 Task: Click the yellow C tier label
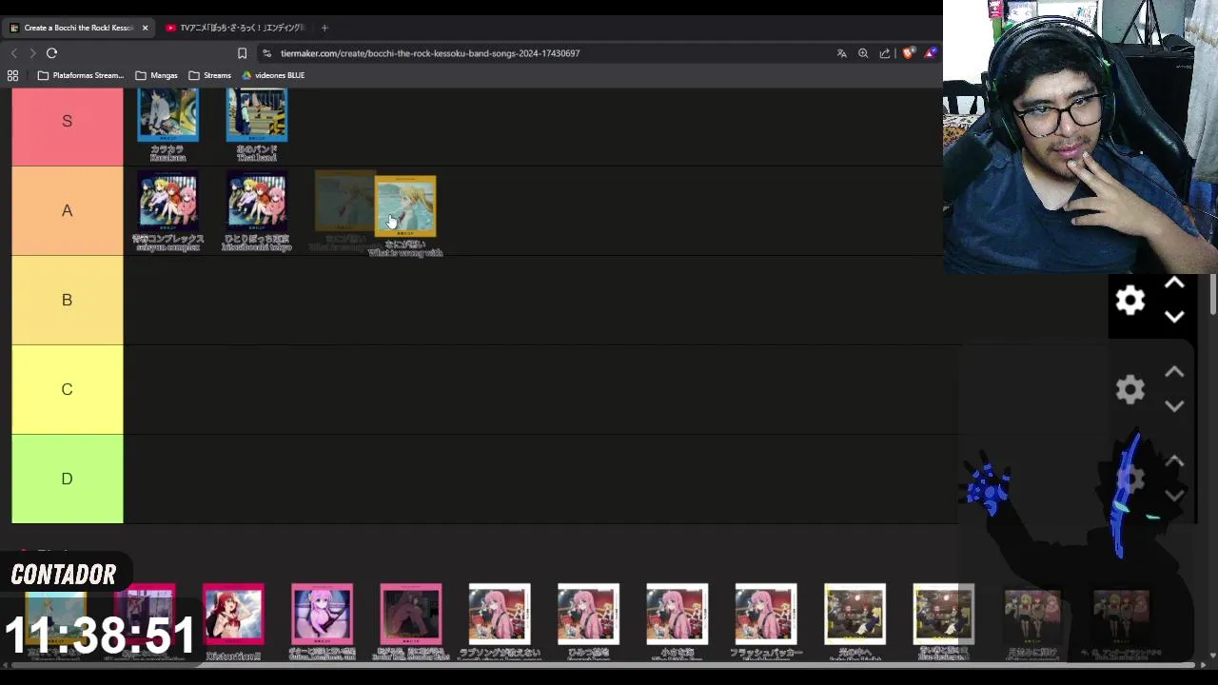click(x=68, y=390)
